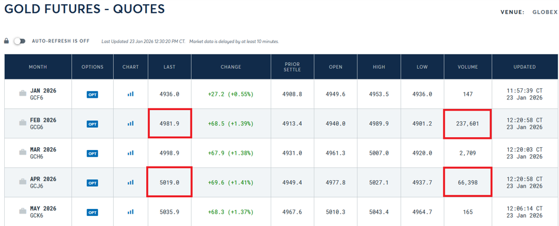Screen dimensions: 559x226
Task: Open MAY 2026 briefcase icon
Action: pyautogui.click(x=23, y=212)
